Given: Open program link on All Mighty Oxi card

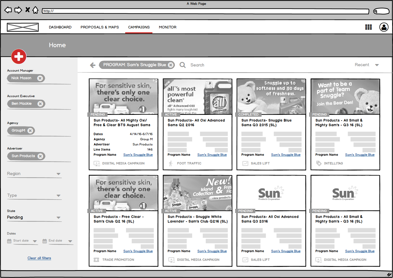Looking at the screenshot, I should 138,155.
